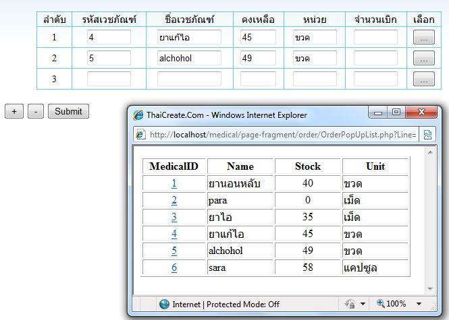Click the plus button to add a row
This screenshot has height=320, width=449.
(14, 111)
